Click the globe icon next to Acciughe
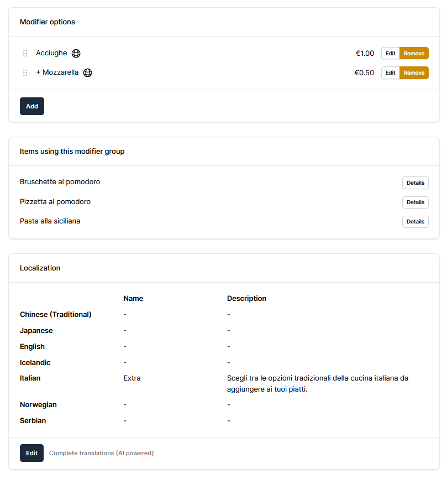This screenshot has height=479, width=447. pos(76,54)
